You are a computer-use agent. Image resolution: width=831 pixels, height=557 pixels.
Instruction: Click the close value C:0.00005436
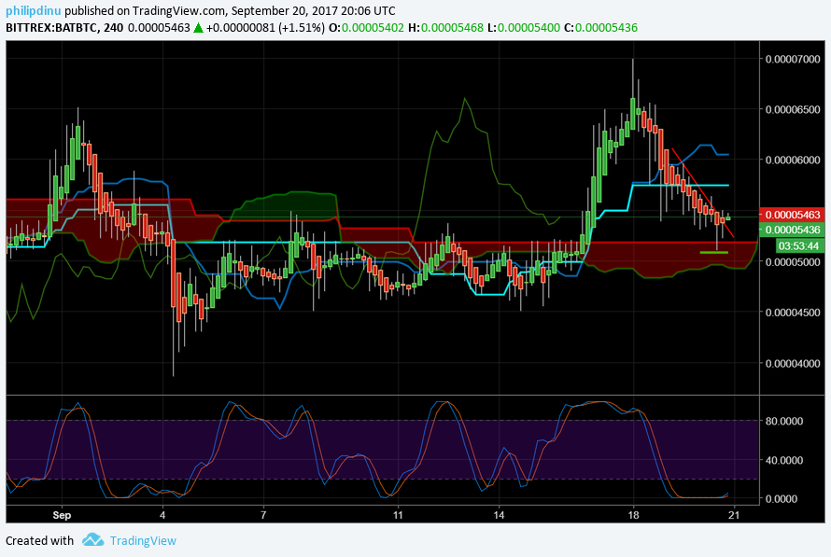click(x=601, y=28)
